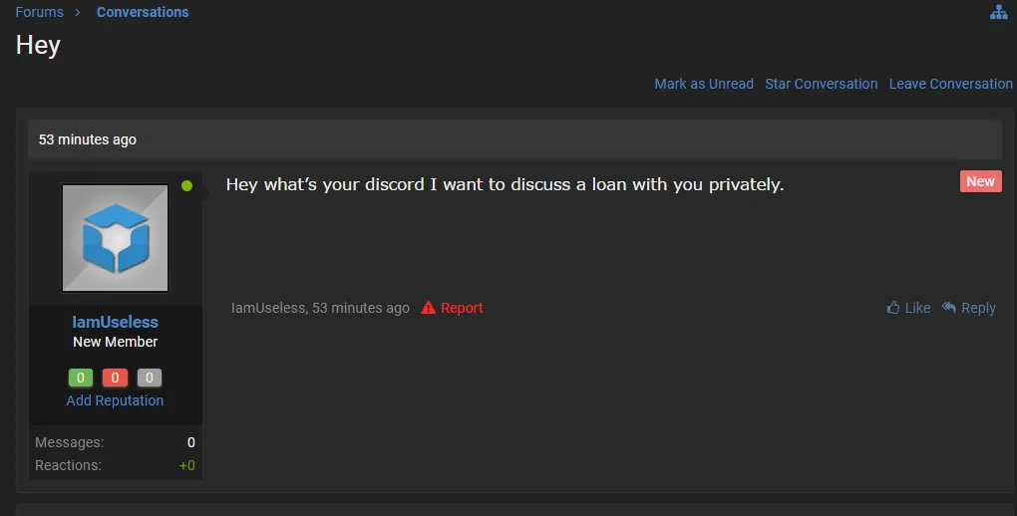Go to the Forums breadcrumb

click(x=40, y=12)
